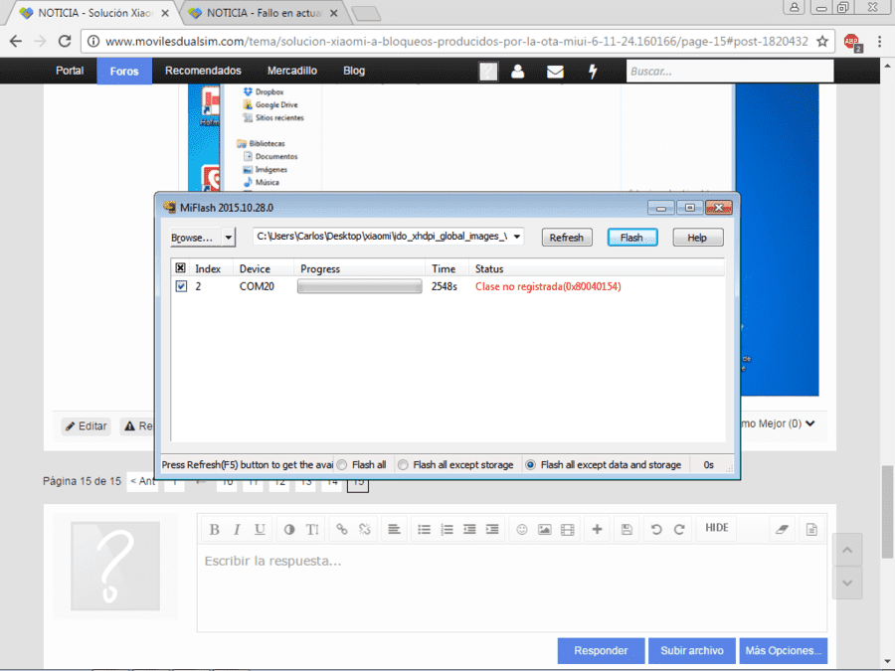Insert an image into the reply
The image size is (895, 671).
(545, 530)
